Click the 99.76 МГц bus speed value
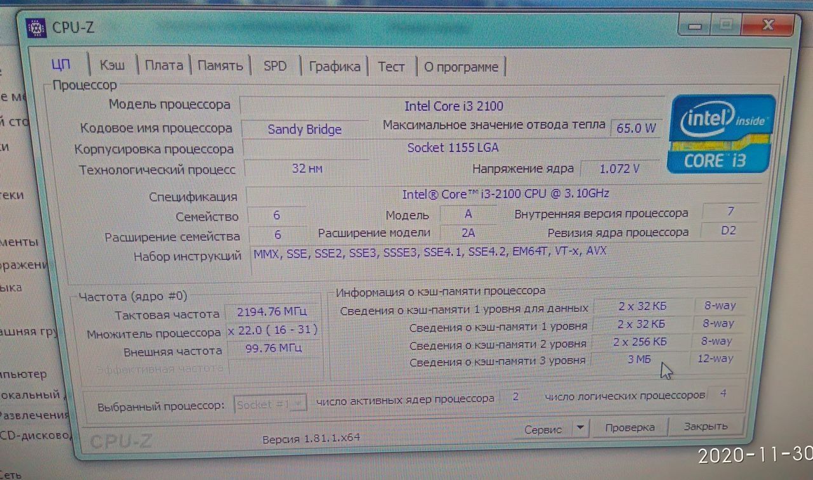Screen dimensions: 813x480 click(x=274, y=348)
